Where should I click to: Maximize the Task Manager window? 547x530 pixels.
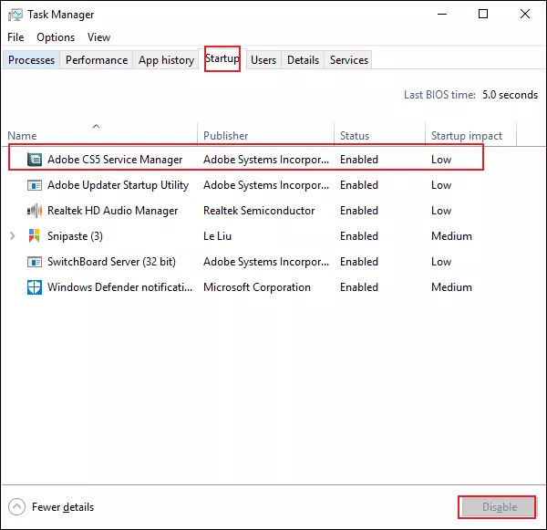coord(483,14)
